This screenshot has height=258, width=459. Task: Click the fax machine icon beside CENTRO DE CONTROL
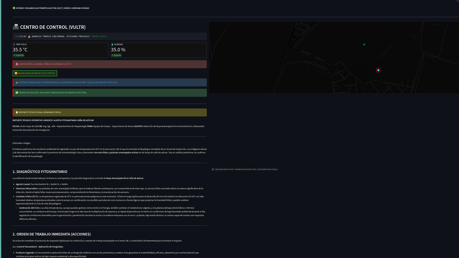pyautogui.click(x=16, y=27)
